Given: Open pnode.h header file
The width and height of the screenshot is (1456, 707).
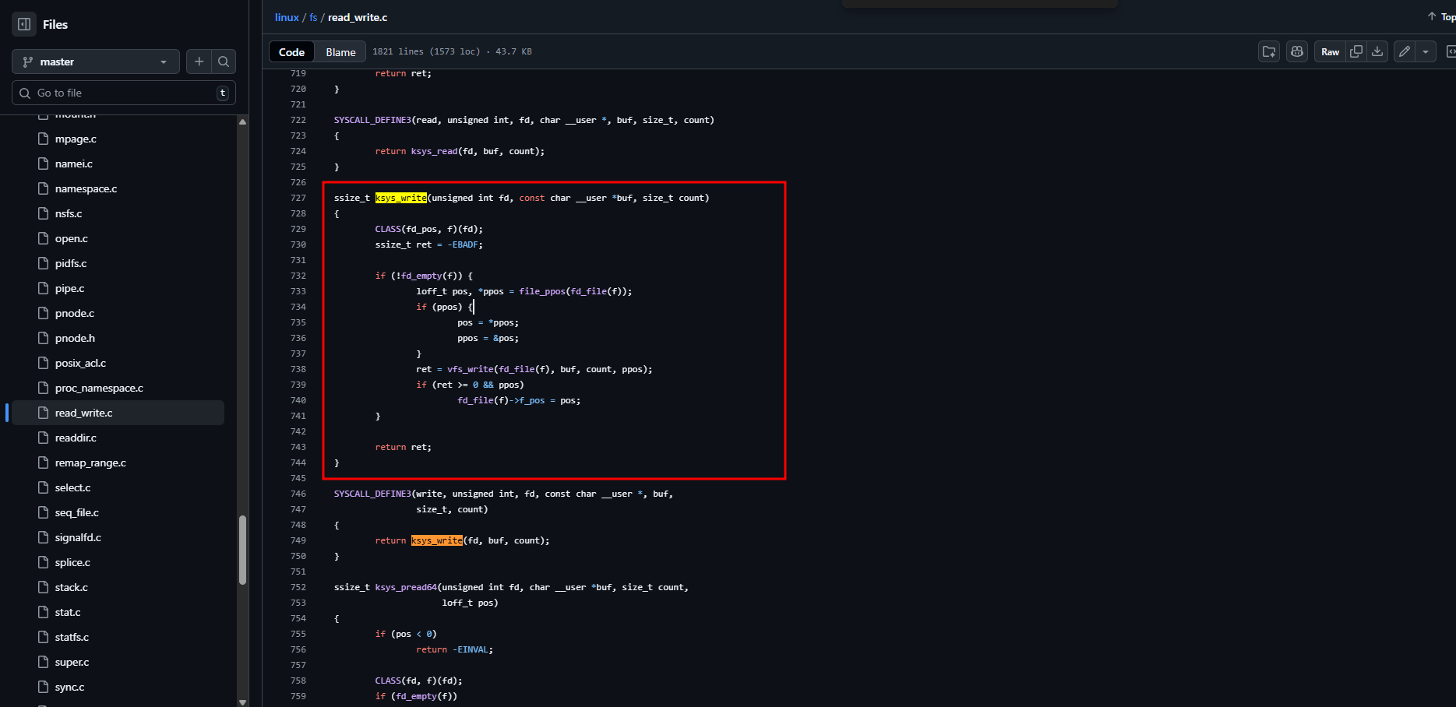Looking at the screenshot, I should pos(75,338).
